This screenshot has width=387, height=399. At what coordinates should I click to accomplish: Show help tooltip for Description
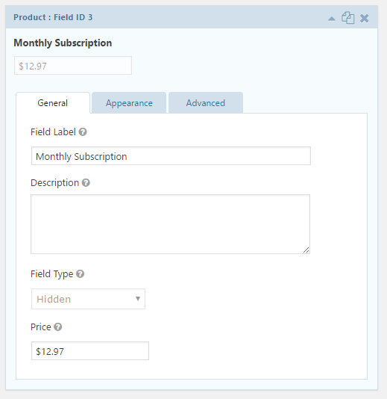point(86,183)
